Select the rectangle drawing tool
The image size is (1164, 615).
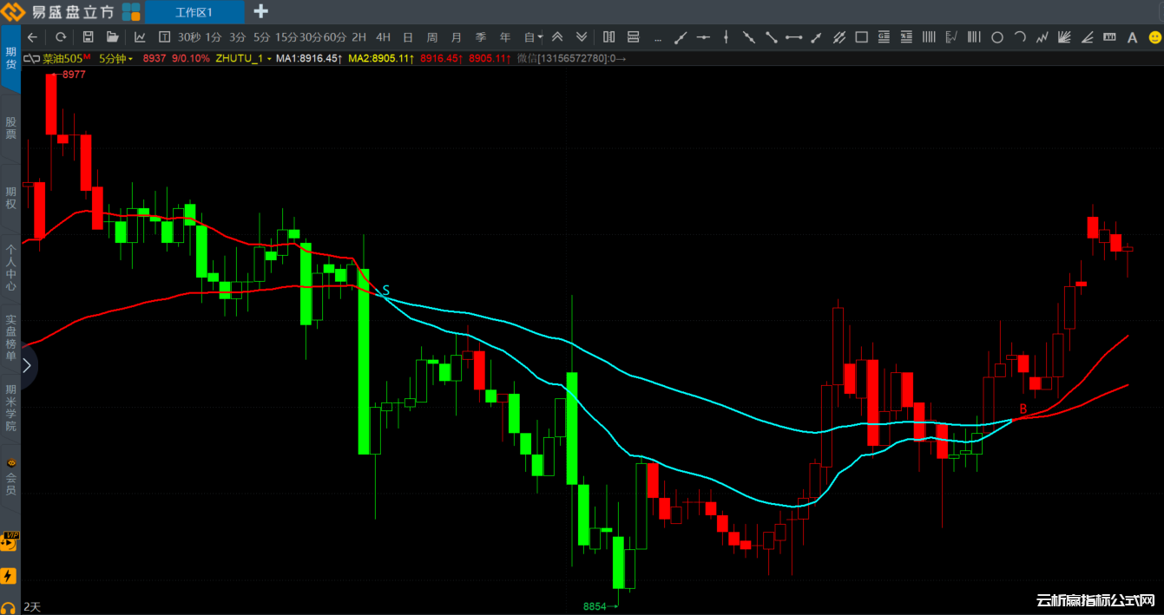click(x=861, y=37)
